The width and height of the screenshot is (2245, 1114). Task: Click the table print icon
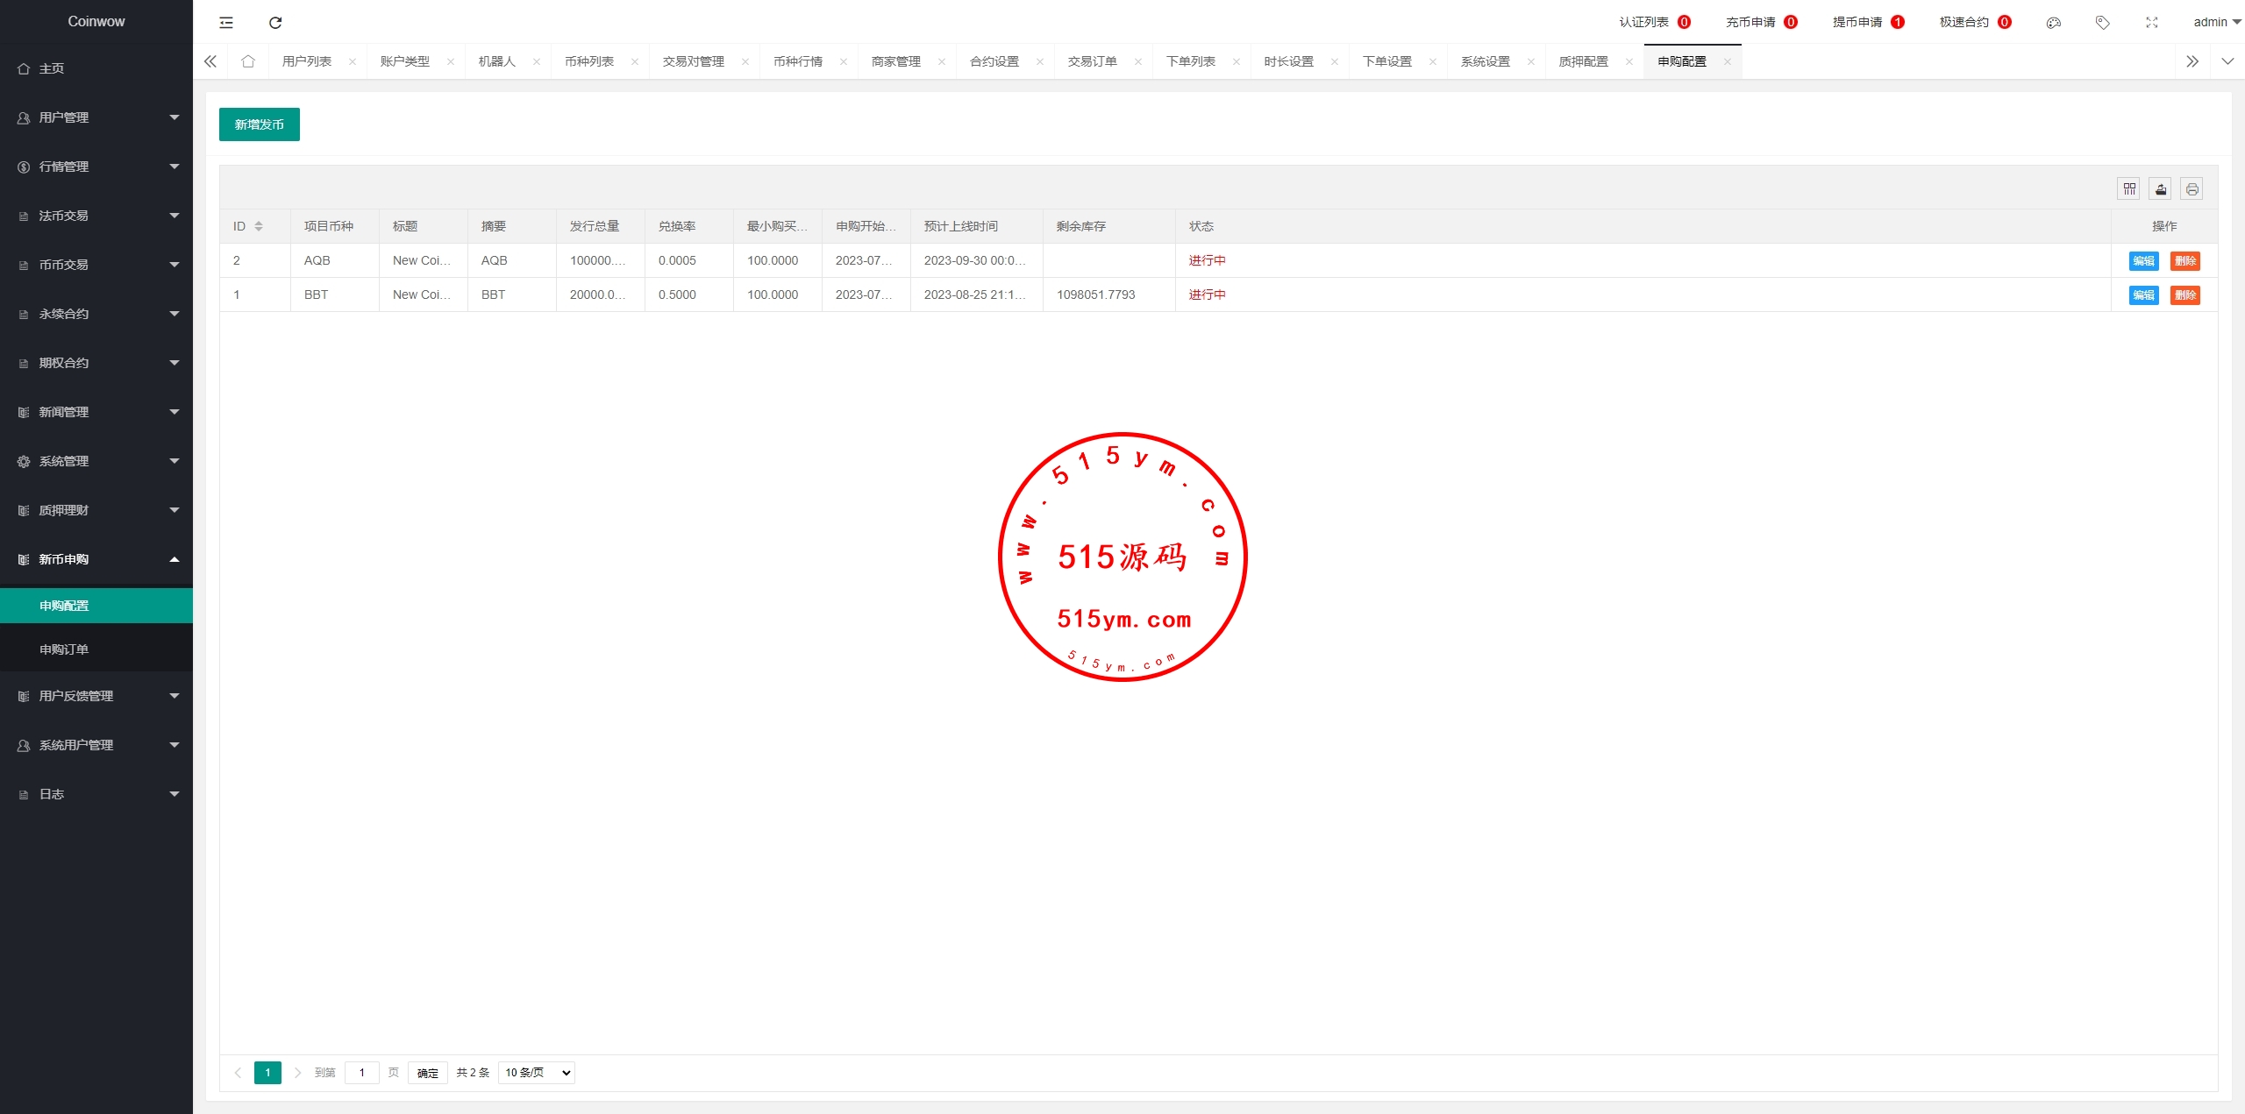(2192, 188)
